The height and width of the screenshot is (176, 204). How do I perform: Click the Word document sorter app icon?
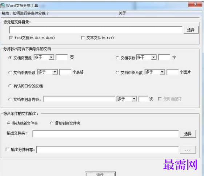2,6
